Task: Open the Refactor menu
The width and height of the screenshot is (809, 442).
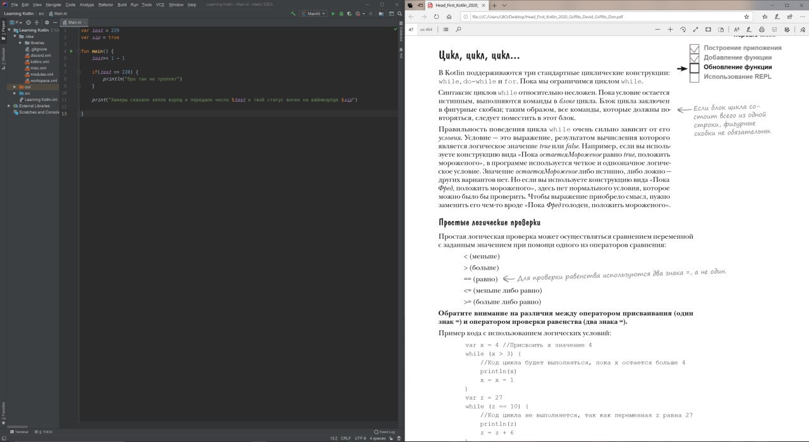Action: click(106, 4)
